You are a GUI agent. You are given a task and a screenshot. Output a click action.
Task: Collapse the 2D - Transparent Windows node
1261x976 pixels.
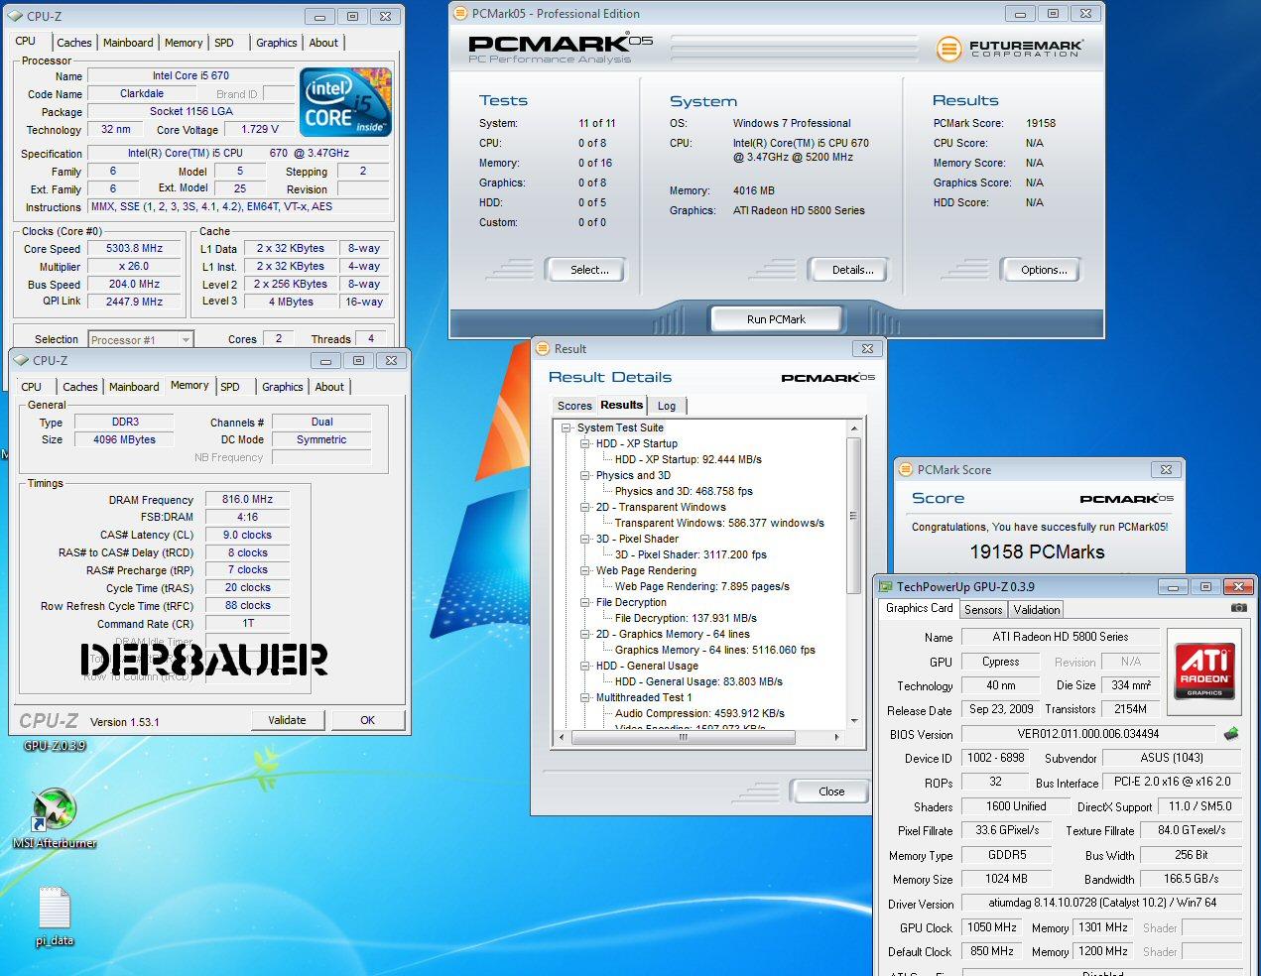[585, 507]
